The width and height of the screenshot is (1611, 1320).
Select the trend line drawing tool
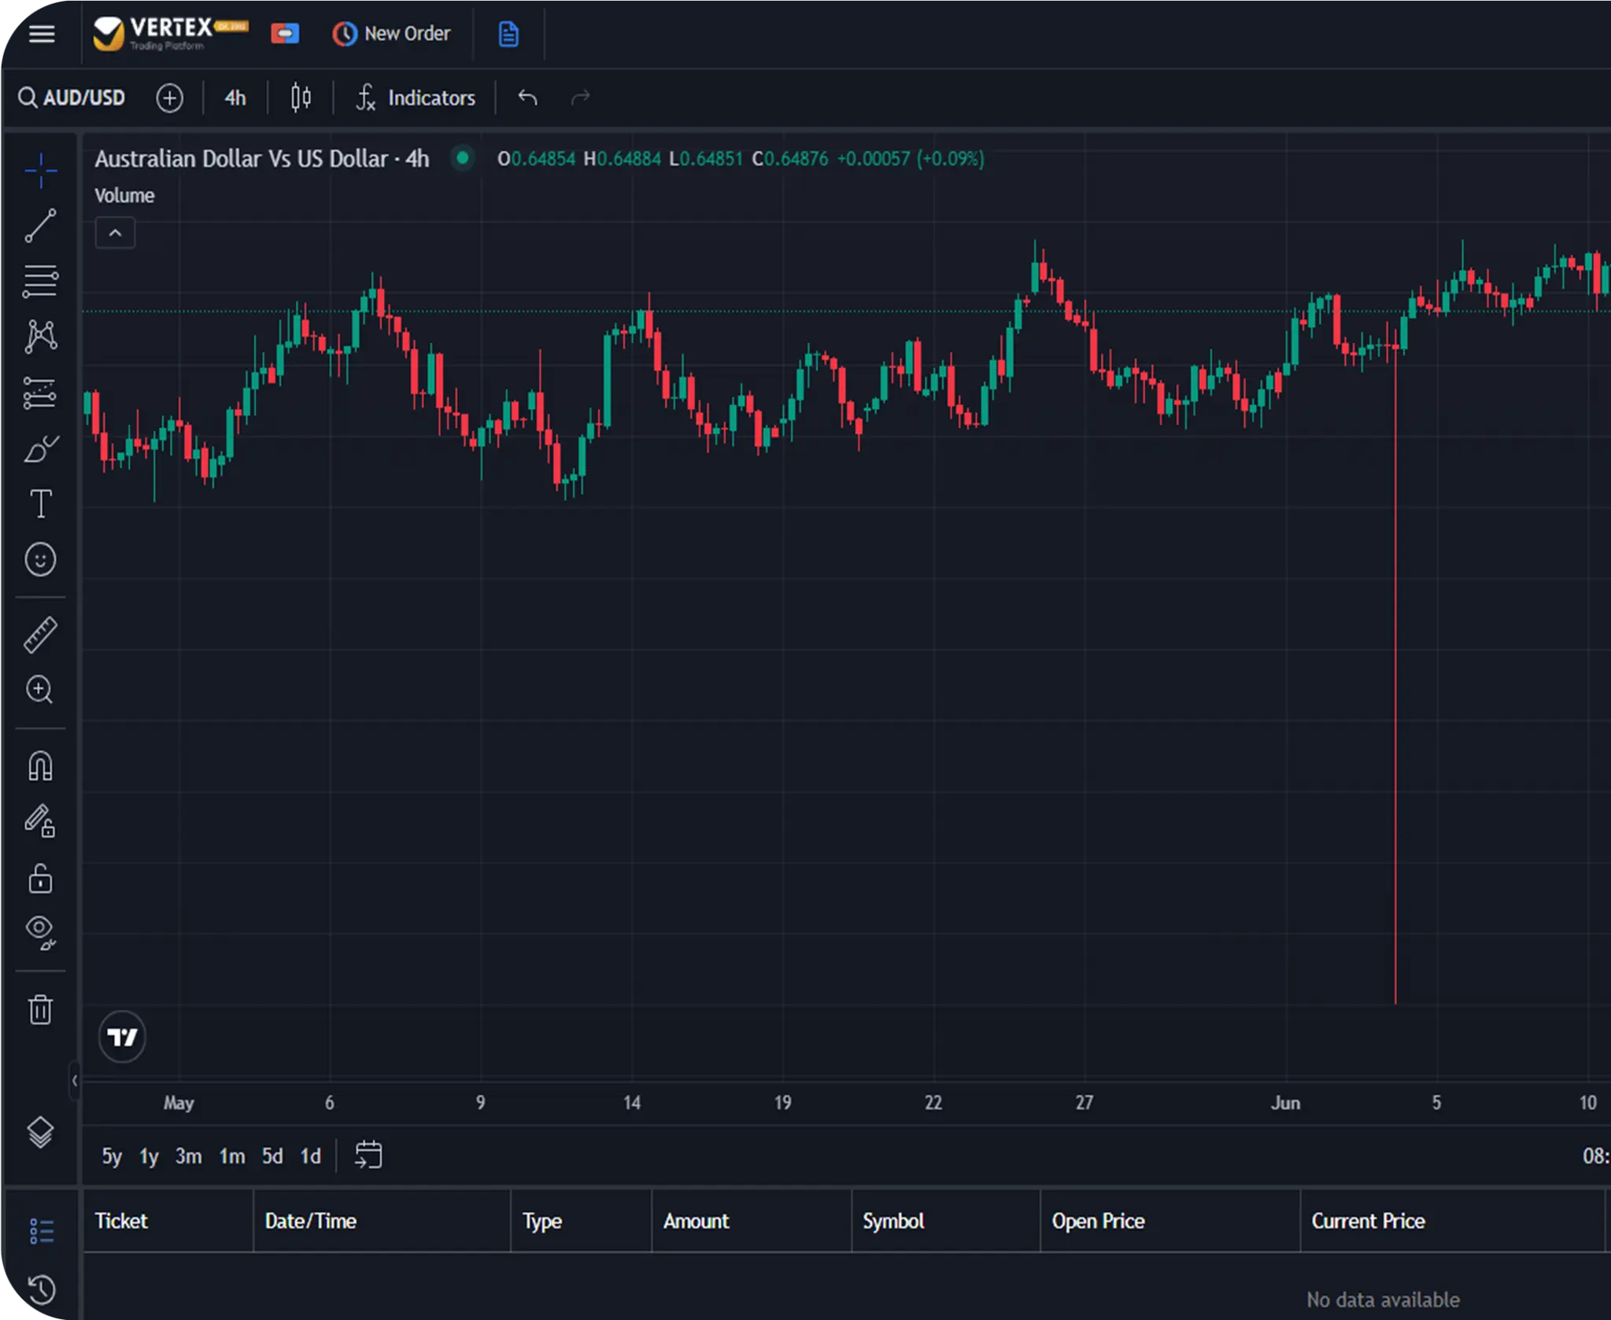[x=40, y=227]
